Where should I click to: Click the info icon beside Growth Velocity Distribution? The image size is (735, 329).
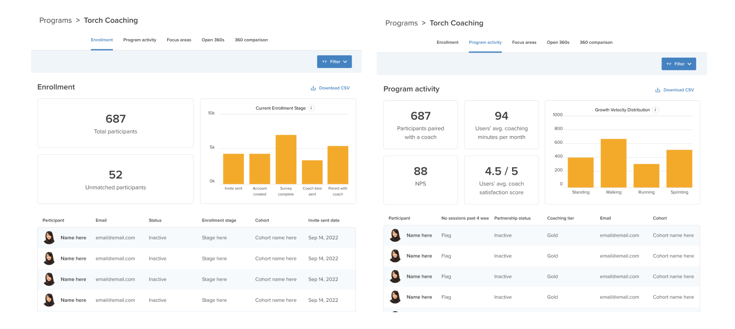pos(655,110)
